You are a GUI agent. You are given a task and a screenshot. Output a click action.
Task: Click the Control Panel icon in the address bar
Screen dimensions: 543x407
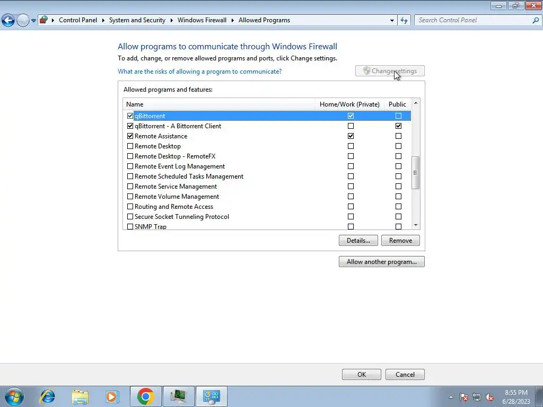click(43, 20)
